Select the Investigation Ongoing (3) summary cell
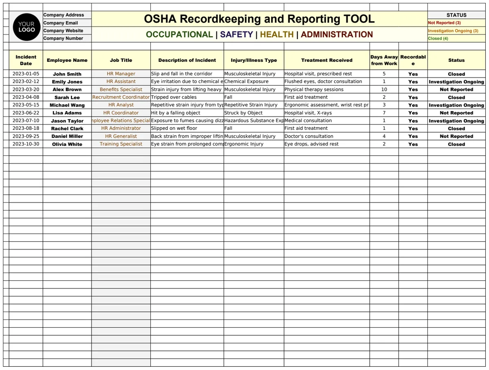Viewport: 489px width, 370px height. pos(456,31)
